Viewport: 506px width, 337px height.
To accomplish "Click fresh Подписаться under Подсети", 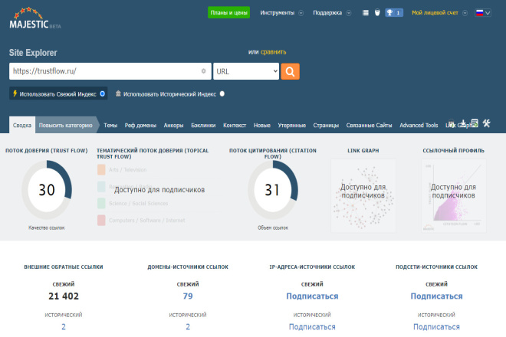I will point(436,296).
